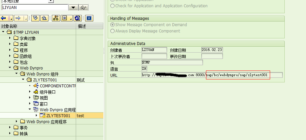The height and width of the screenshot is (140, 306).
Task: Click the object hierarchy icon in the toolbar
Action: pos(56,18)
